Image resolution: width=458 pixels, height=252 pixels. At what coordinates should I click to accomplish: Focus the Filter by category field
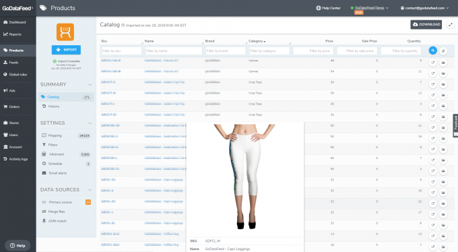[x=269, y=51]
